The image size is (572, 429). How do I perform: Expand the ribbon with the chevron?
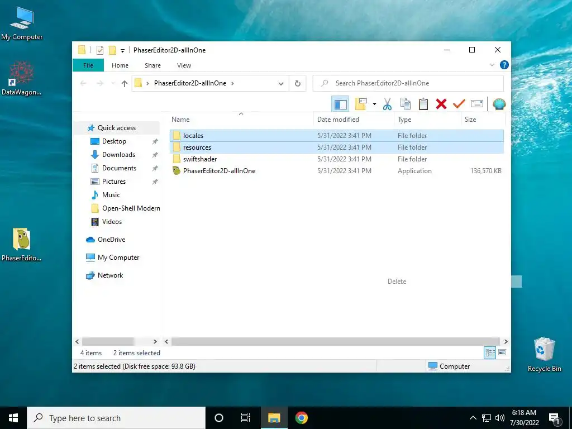pos(492,65)
